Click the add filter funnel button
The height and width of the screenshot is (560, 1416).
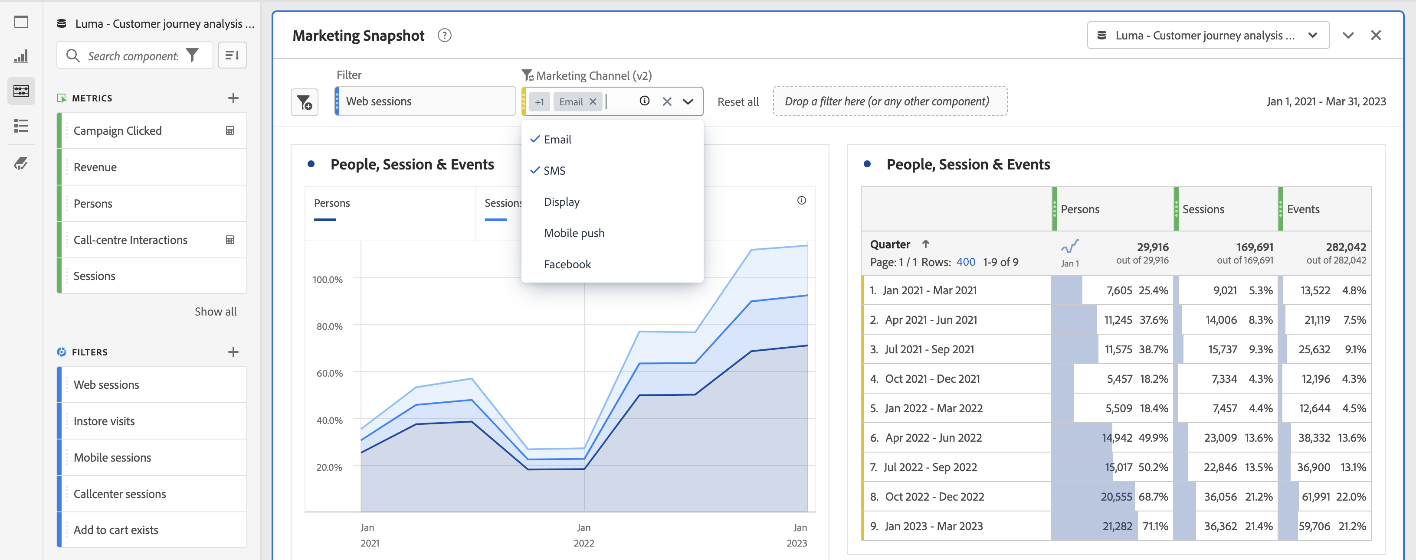click(304, 102)
